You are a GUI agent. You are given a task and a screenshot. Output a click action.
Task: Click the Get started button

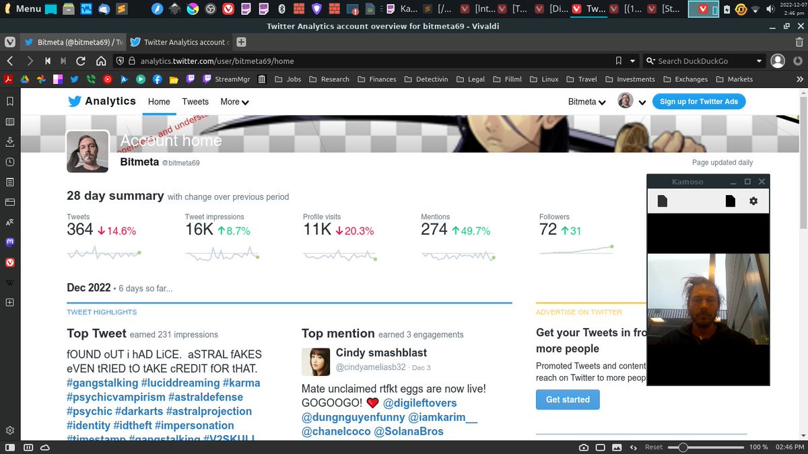(568, 400)
